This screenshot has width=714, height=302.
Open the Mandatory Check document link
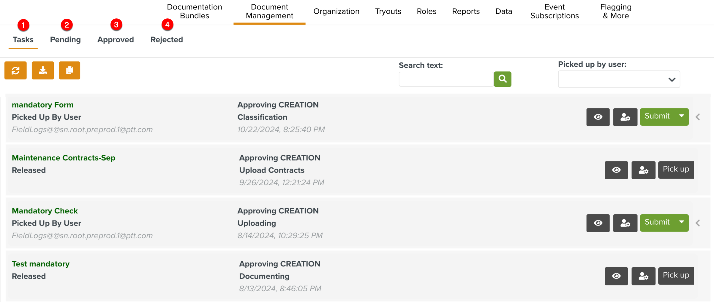45,211
